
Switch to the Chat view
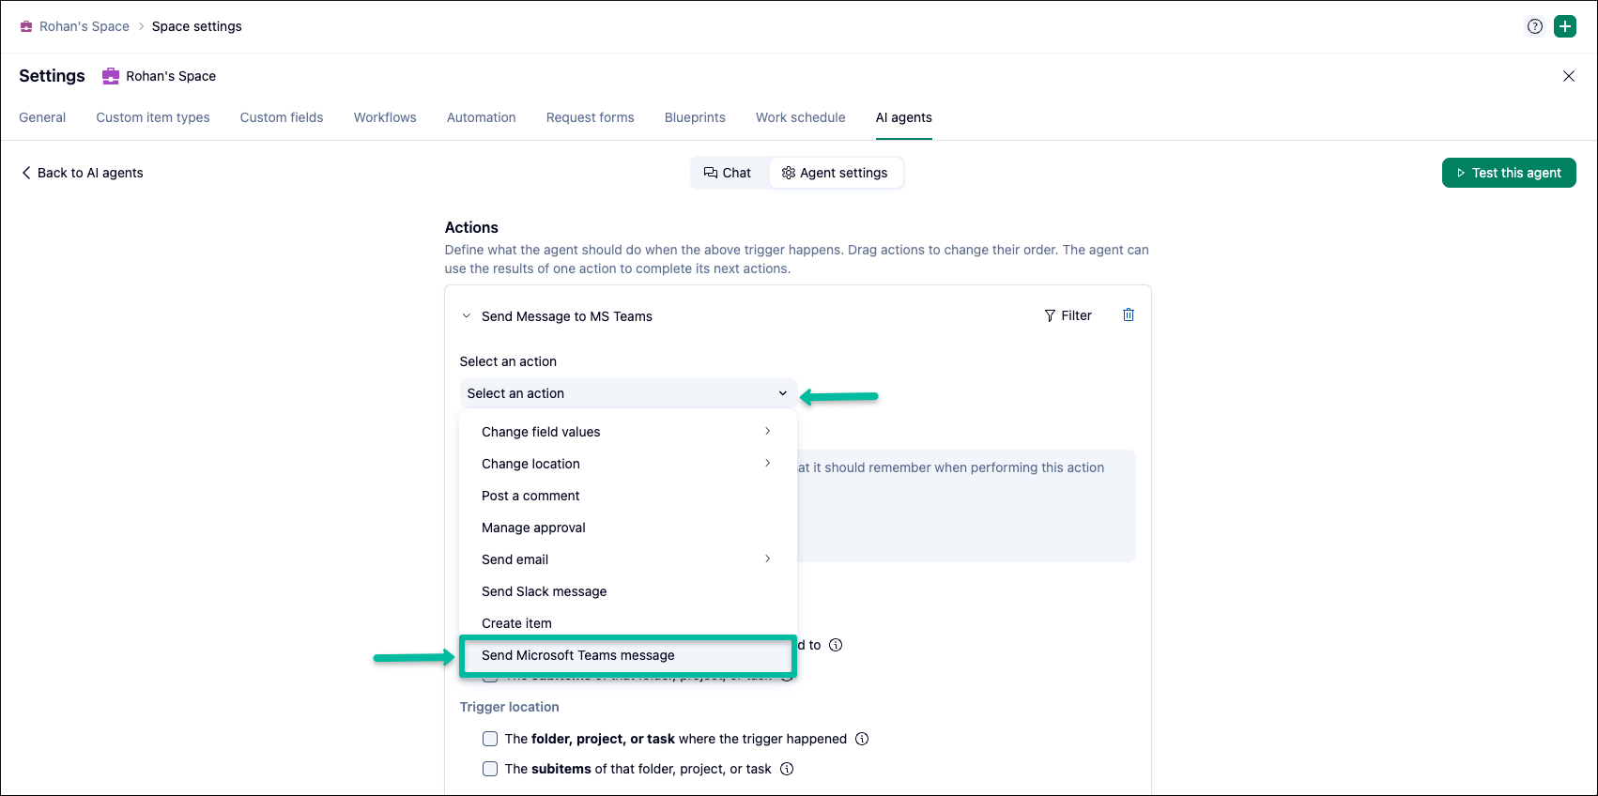[728, 173]
